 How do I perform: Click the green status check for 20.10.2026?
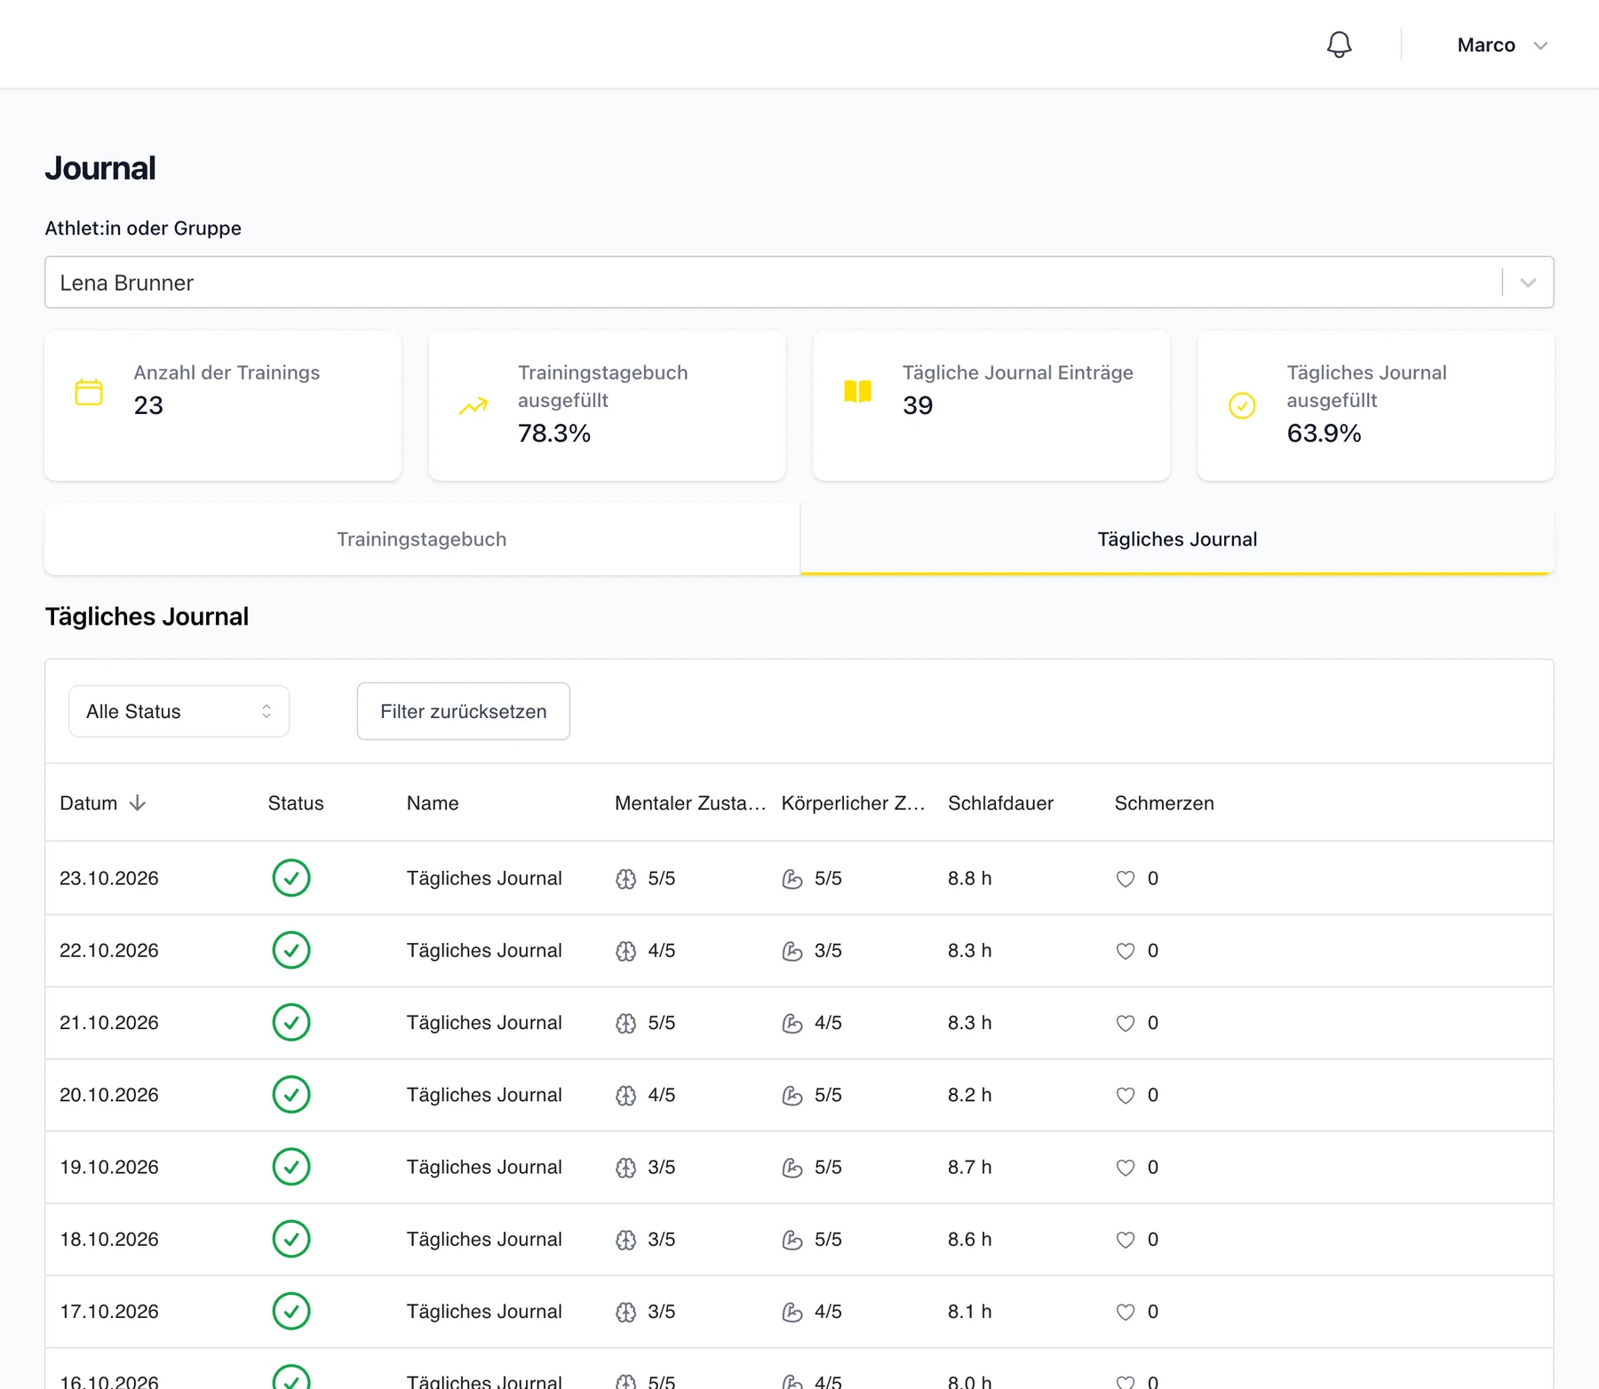tap(291, 1095)
